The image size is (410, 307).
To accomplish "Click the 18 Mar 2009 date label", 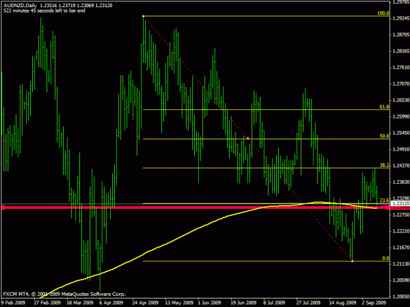I will (80, 302).
